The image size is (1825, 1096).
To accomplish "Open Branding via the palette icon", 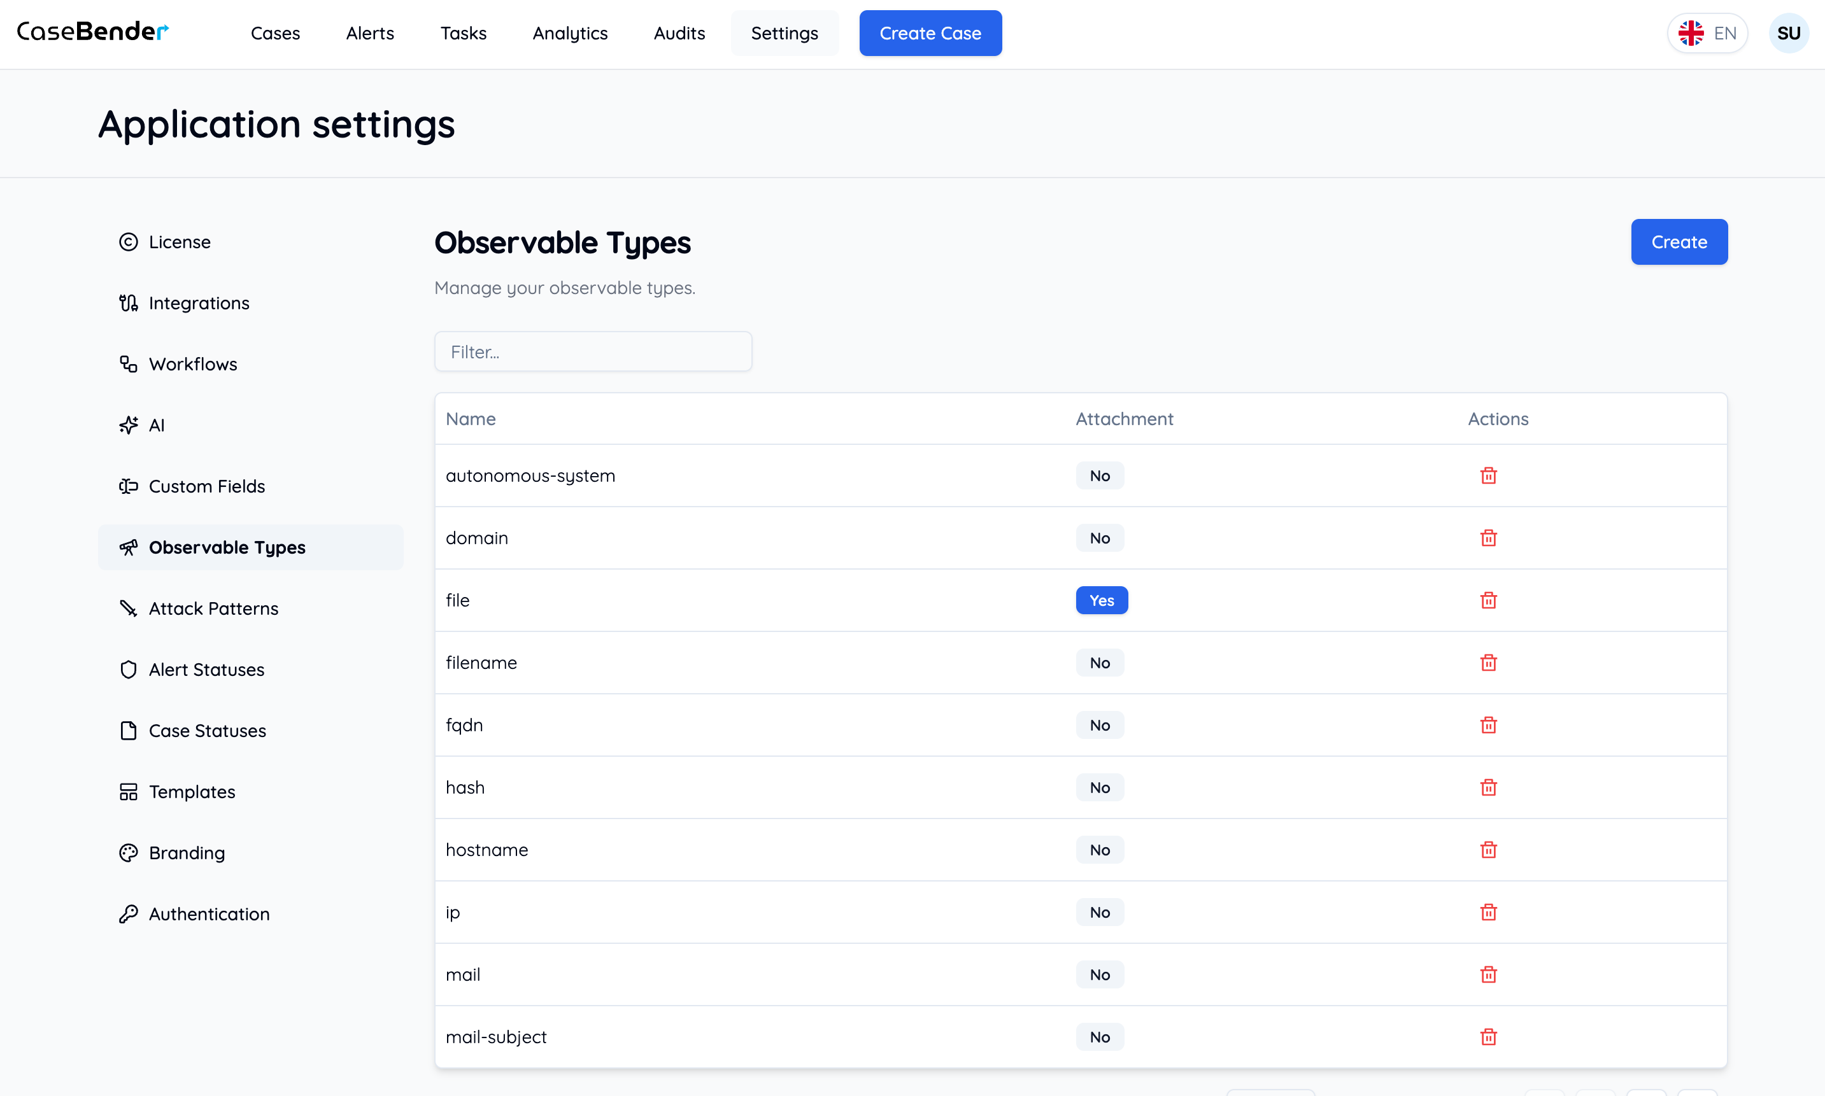I will coord(129,852).
